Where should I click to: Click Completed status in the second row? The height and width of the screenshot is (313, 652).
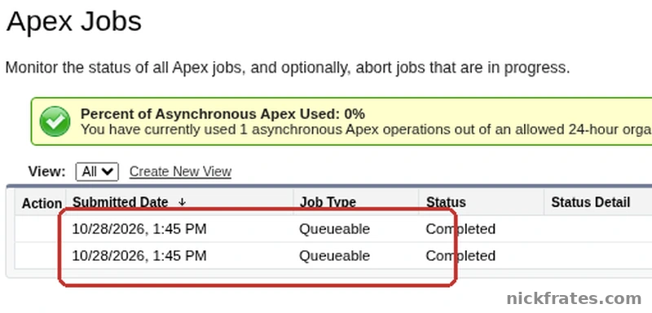[x=460, y=256]
